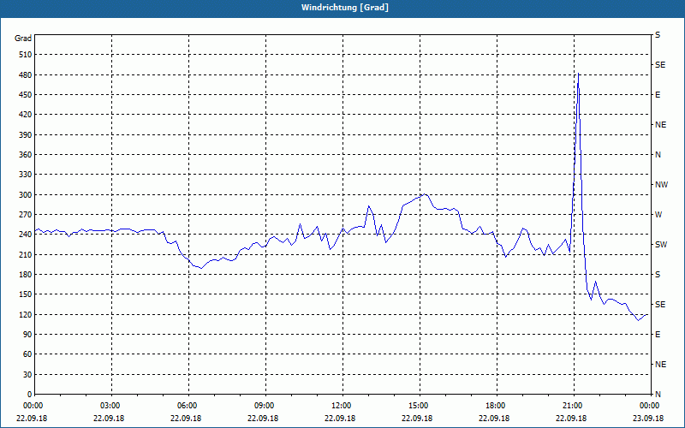Click the NE compass label at 390 level

[x=660, y=125]
